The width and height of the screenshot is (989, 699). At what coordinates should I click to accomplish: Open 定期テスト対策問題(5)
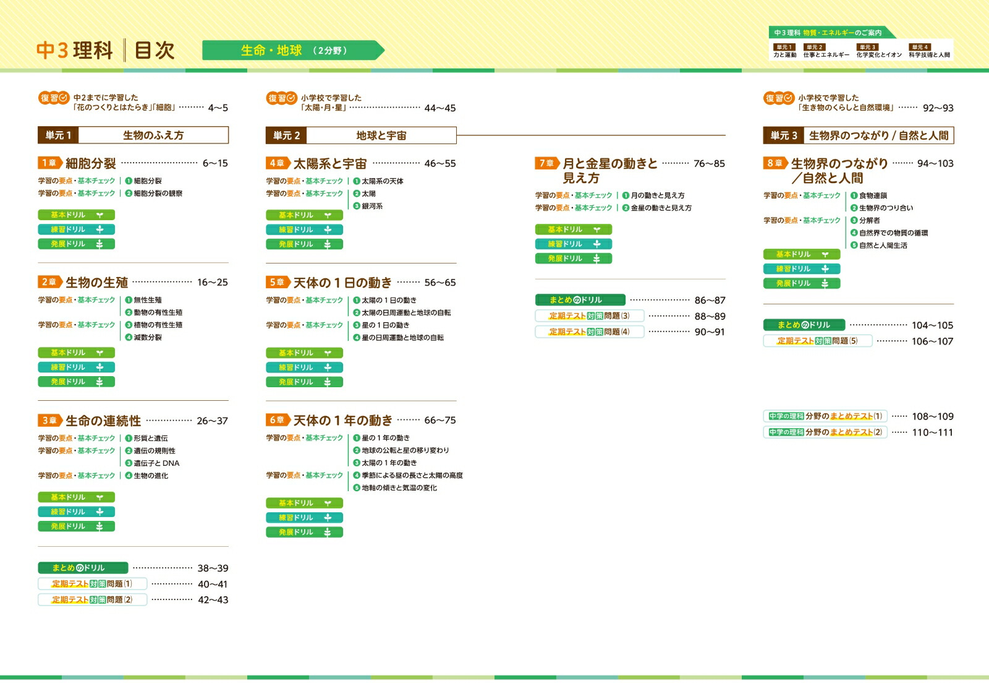pos(818,341)
